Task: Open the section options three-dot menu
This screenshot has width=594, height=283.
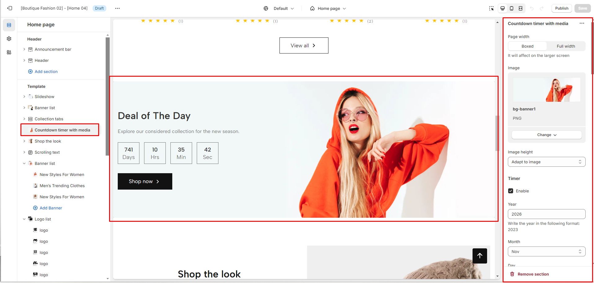Action: coord(582,24)
